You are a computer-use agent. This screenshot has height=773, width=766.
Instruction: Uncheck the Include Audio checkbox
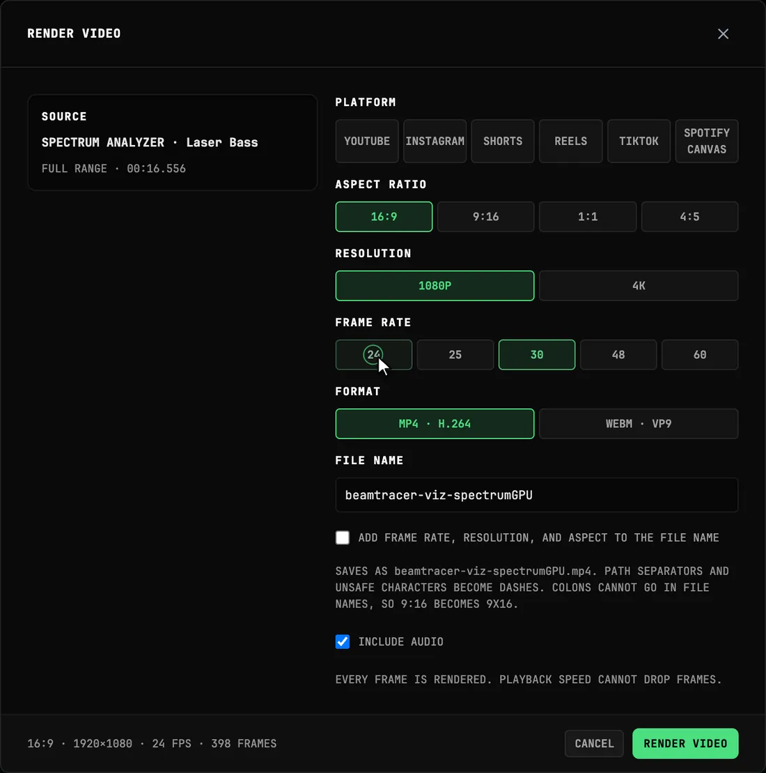tap(343, 641)
